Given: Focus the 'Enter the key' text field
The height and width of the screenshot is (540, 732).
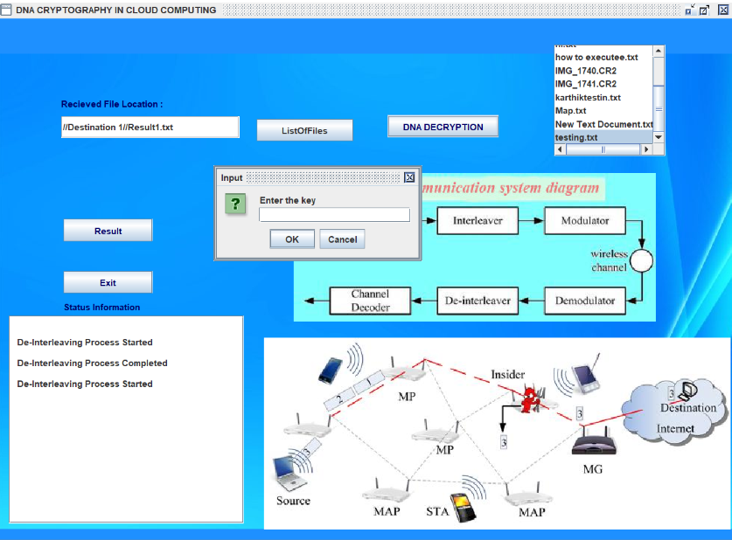Looking at the screenshot, I should point(334,215).
